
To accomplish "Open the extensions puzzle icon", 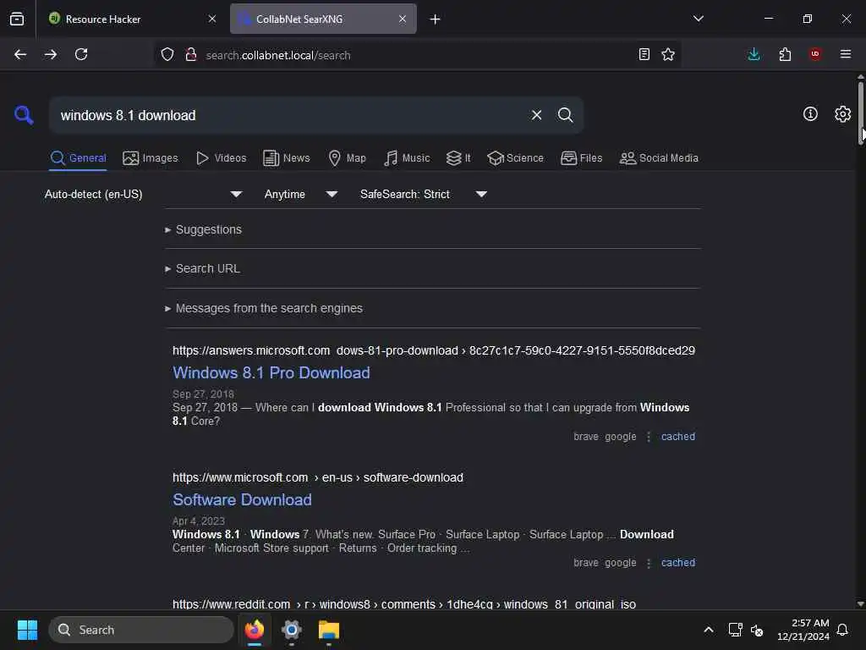I will [785, 54].
